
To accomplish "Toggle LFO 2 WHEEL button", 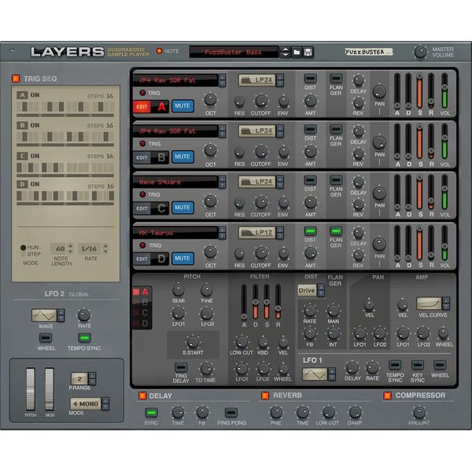I will (46, 337).
